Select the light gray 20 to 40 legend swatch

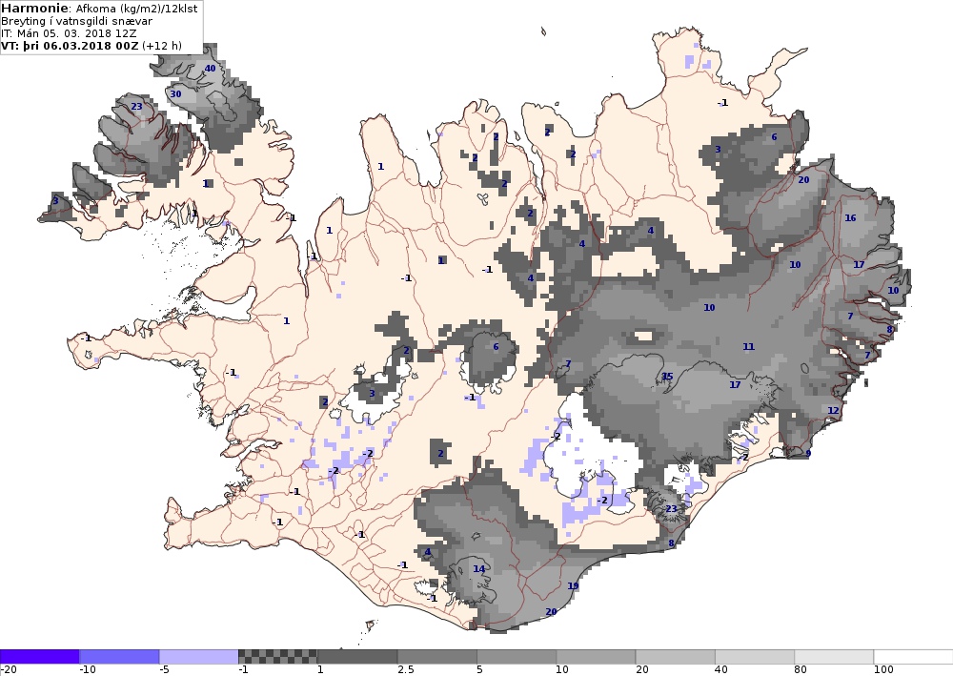pos(676,657)
